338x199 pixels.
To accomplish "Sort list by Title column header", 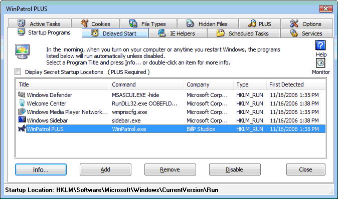I will 63,84.
